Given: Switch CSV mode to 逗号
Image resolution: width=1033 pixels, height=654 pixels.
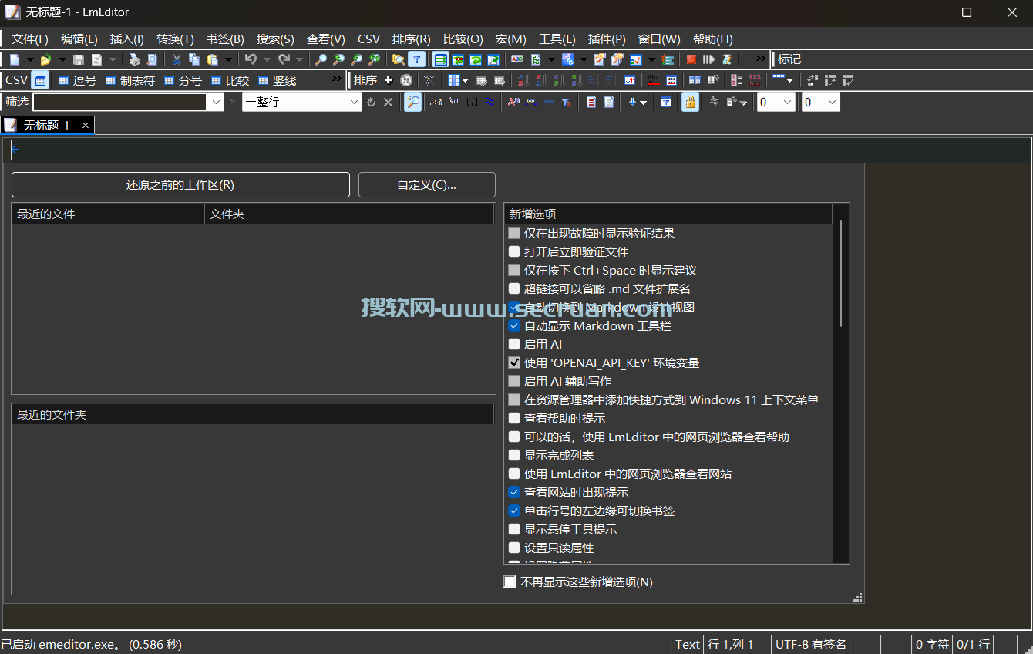Looking at the screenshot, I should coord(77,80).
